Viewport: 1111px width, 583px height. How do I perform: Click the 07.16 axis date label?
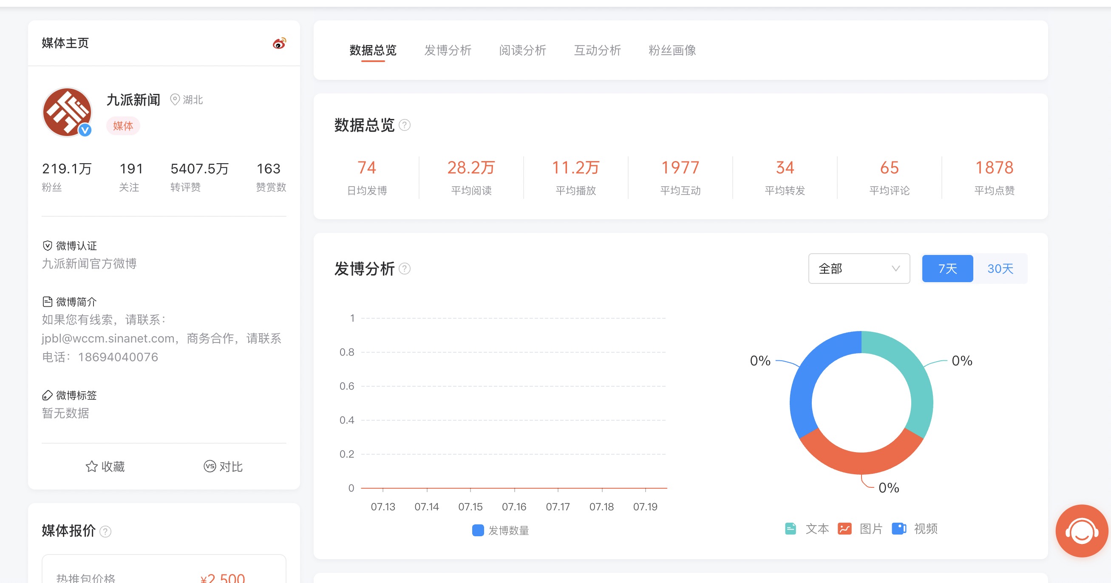(x=514, y=507)
